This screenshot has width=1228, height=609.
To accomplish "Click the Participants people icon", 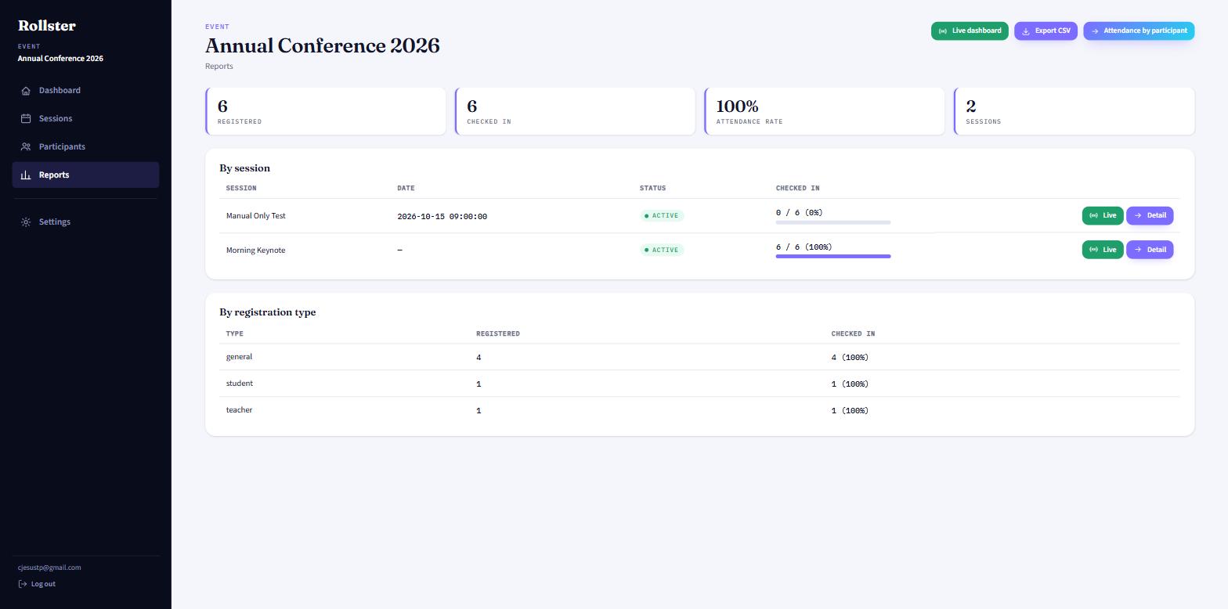I will 26,147.
